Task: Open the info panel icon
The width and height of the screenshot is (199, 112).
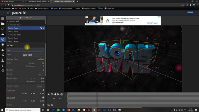Action: (x=3, y=65)
